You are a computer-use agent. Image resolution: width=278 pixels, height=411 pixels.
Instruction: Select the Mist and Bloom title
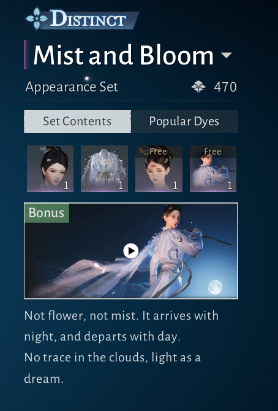[123, 55]
